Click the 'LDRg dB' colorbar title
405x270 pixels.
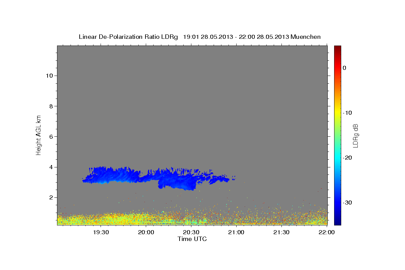tap(355, 135)
